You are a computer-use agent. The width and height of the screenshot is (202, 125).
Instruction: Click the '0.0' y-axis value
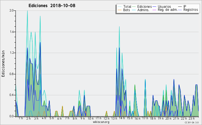pos(12,116)
